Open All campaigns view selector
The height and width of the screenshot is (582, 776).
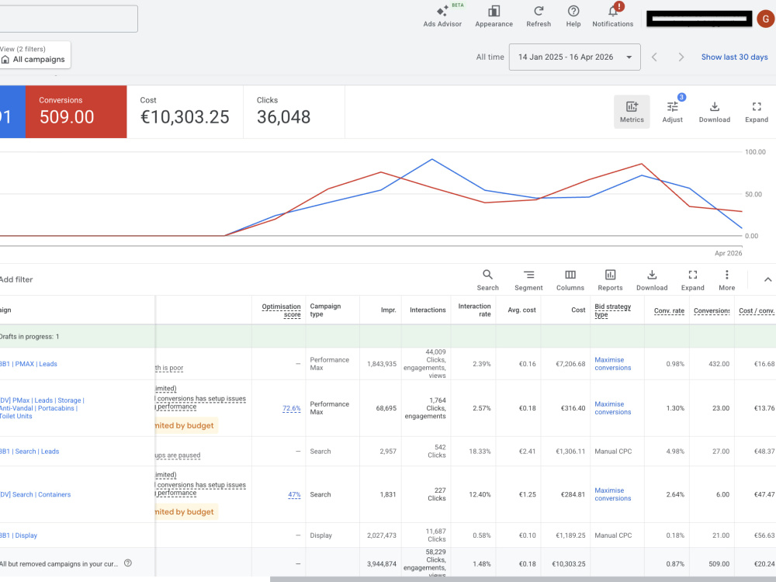[35, 55]
